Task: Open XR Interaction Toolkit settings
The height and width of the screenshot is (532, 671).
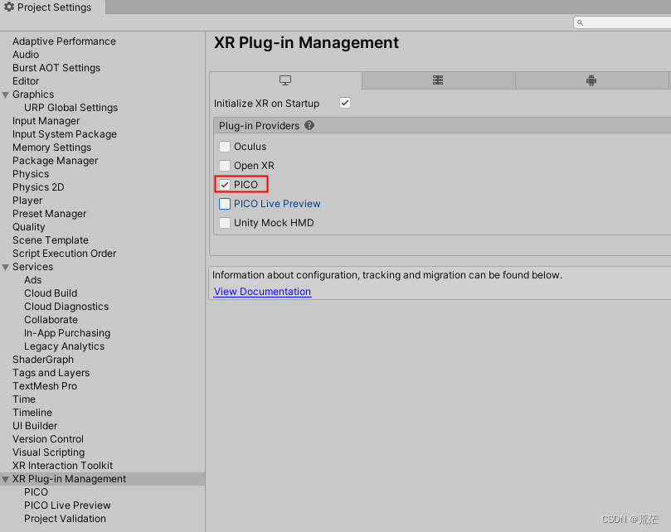Action: (x=63, y=466)
